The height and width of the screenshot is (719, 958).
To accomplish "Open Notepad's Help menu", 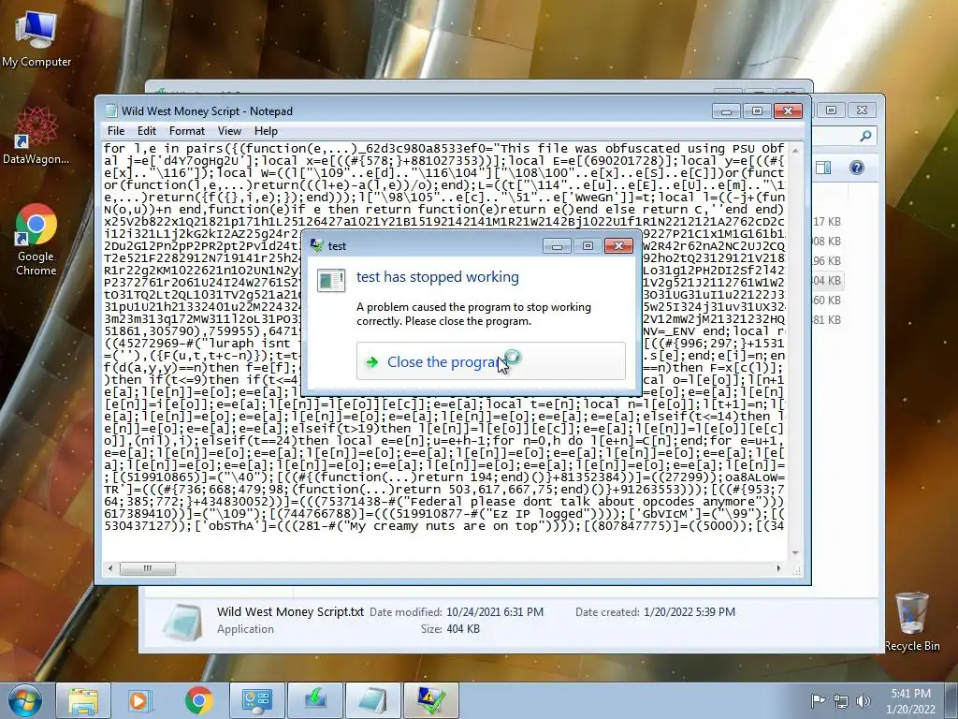I will click(266, 131).
